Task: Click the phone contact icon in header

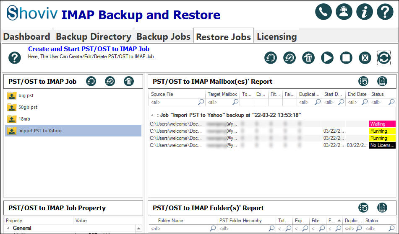Action: (x=323, y=12)
